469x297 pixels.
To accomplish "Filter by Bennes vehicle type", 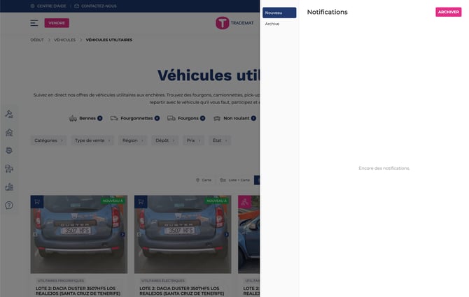I will click(x=85, y=119).
